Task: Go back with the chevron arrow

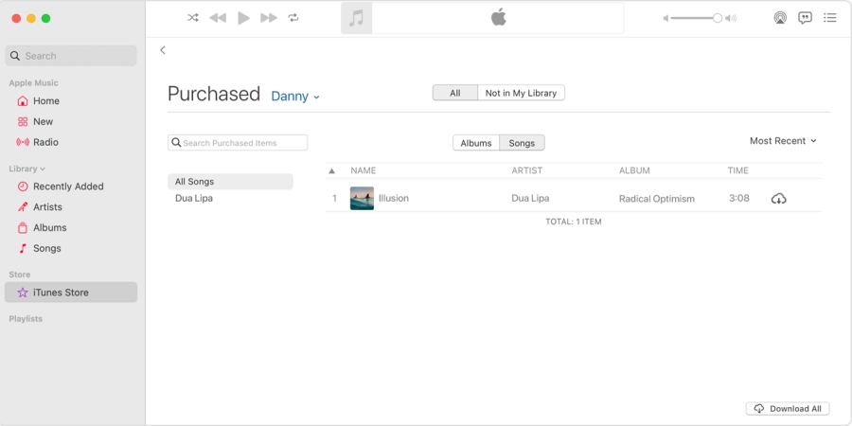Action: point(163,50)
